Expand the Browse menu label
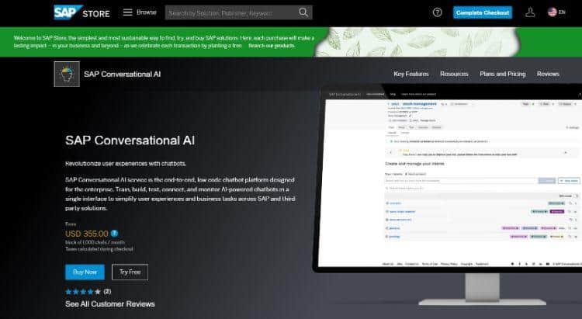The width and height of the screenshot is (582, 319). (x=147, y=12)
